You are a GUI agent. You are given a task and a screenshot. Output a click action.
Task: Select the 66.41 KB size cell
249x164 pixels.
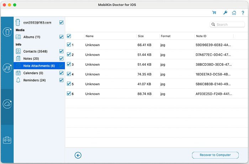click(x=144, y=45)
